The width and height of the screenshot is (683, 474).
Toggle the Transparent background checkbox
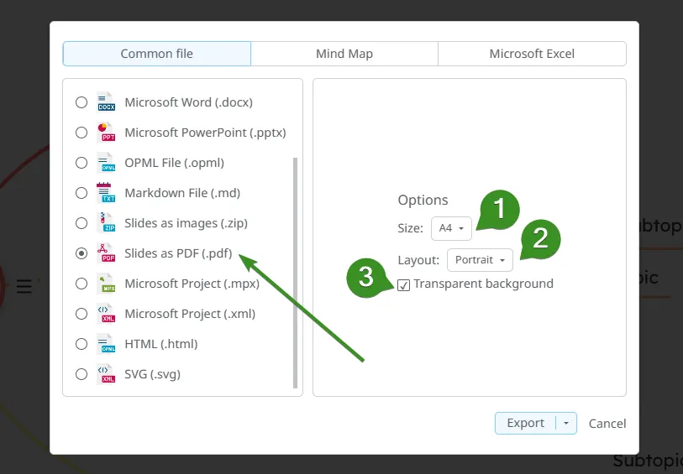click(404, 284)
